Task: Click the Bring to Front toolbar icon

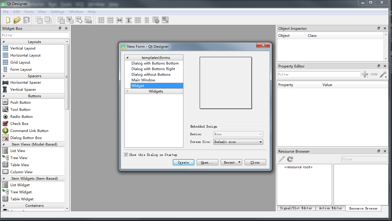Action: point(48,20)
